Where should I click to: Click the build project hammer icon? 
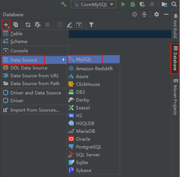point(64,4)
